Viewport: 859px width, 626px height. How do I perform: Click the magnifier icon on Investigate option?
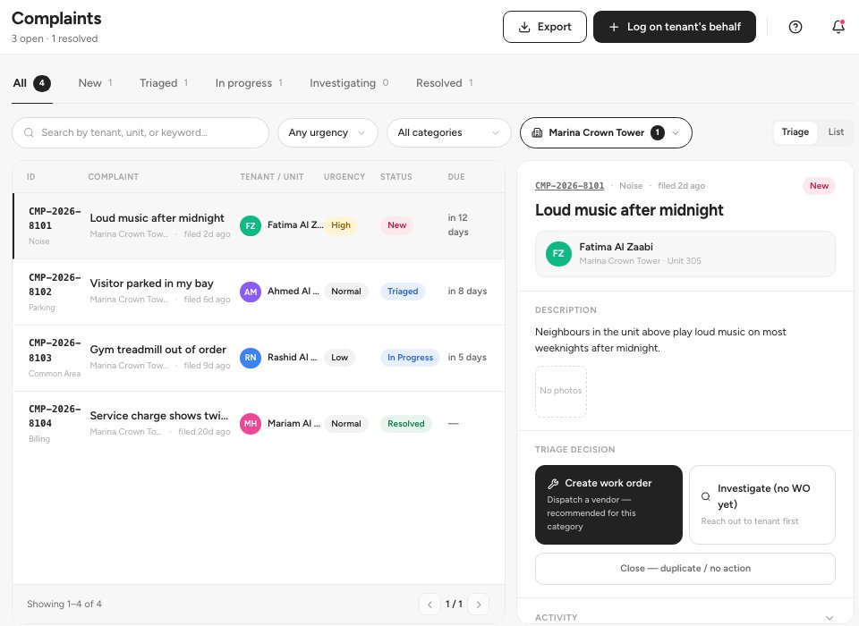pos(706,496)
